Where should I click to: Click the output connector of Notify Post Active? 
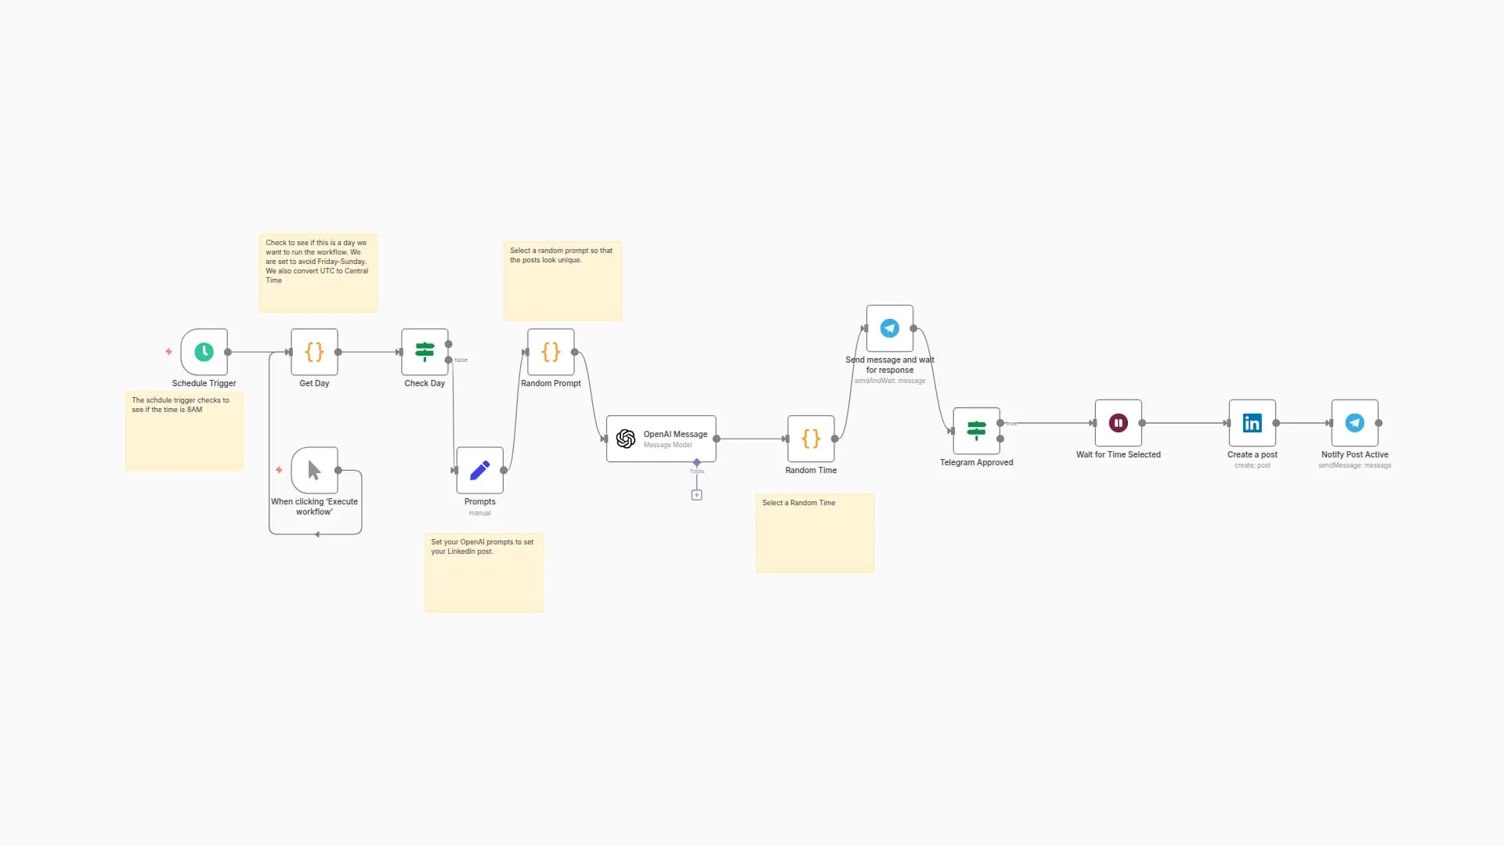click(1378, 423)
